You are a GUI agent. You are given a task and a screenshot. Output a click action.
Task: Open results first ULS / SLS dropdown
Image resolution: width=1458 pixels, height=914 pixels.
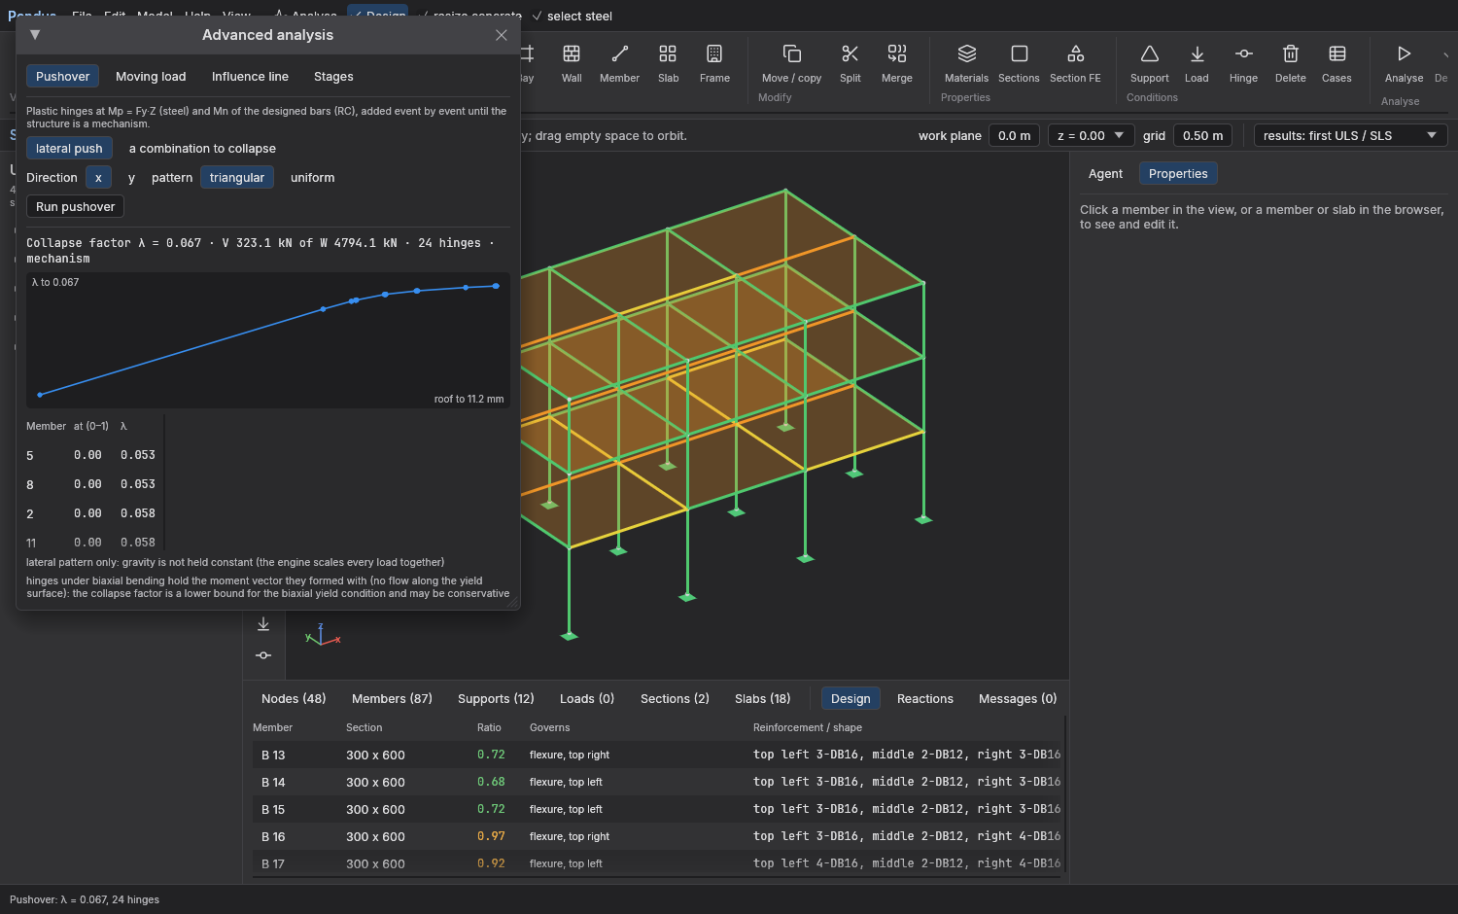pos(1350,136)
